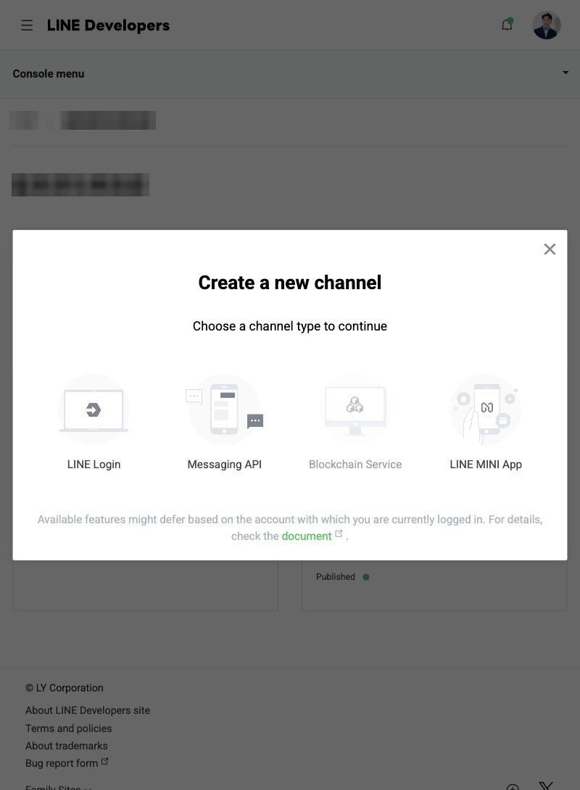Image resolution: width=580 pixels, height=790 pixels.
Task: Click the LINE MINI App label
Action: point(486,465)
